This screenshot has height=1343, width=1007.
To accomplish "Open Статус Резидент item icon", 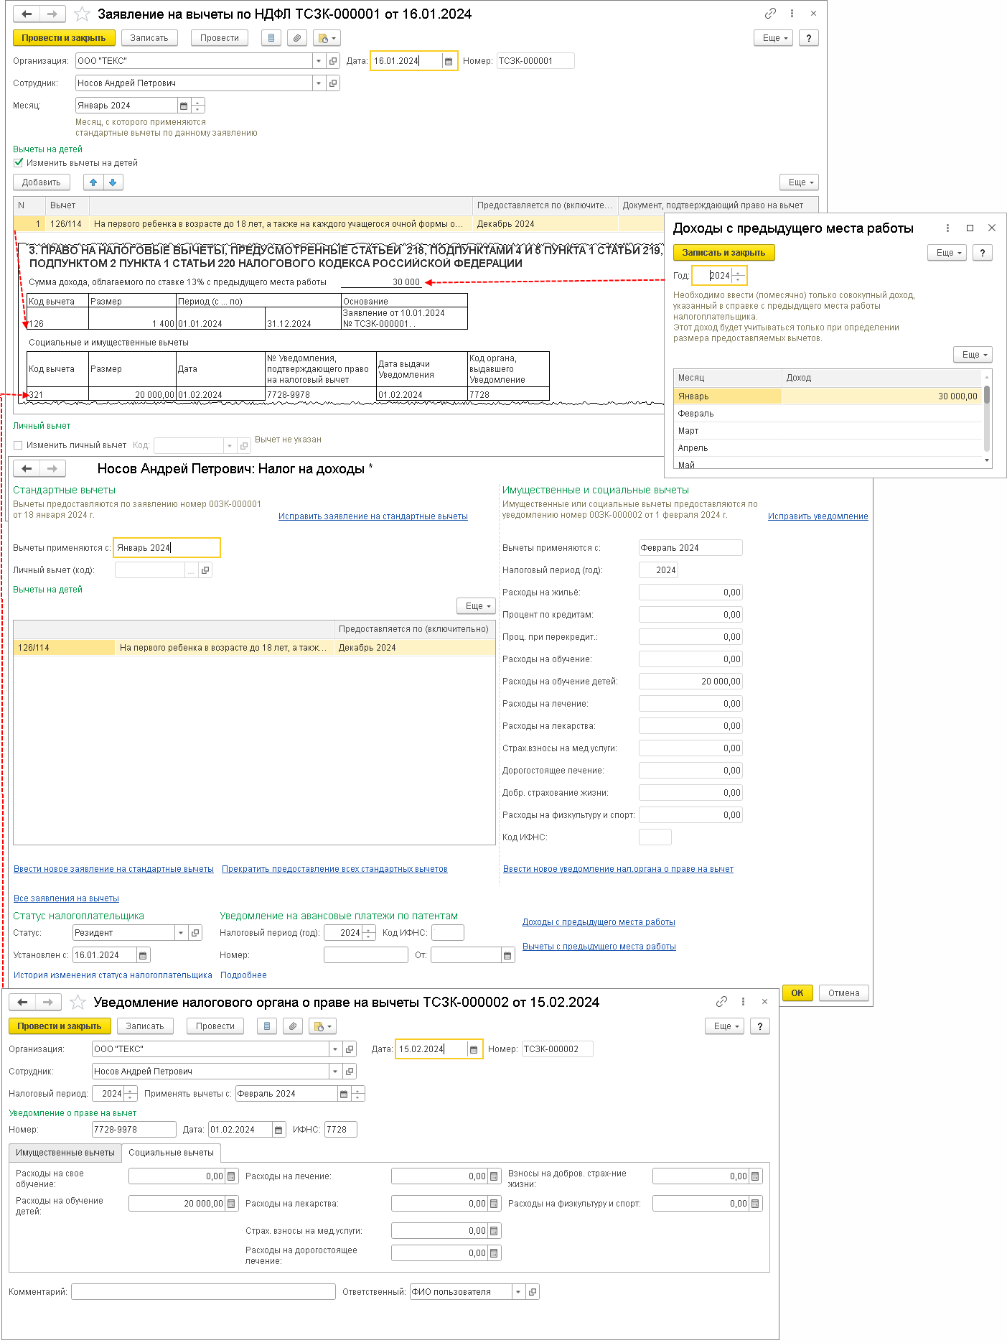I will pyautogui.click(x=195, y=933).
